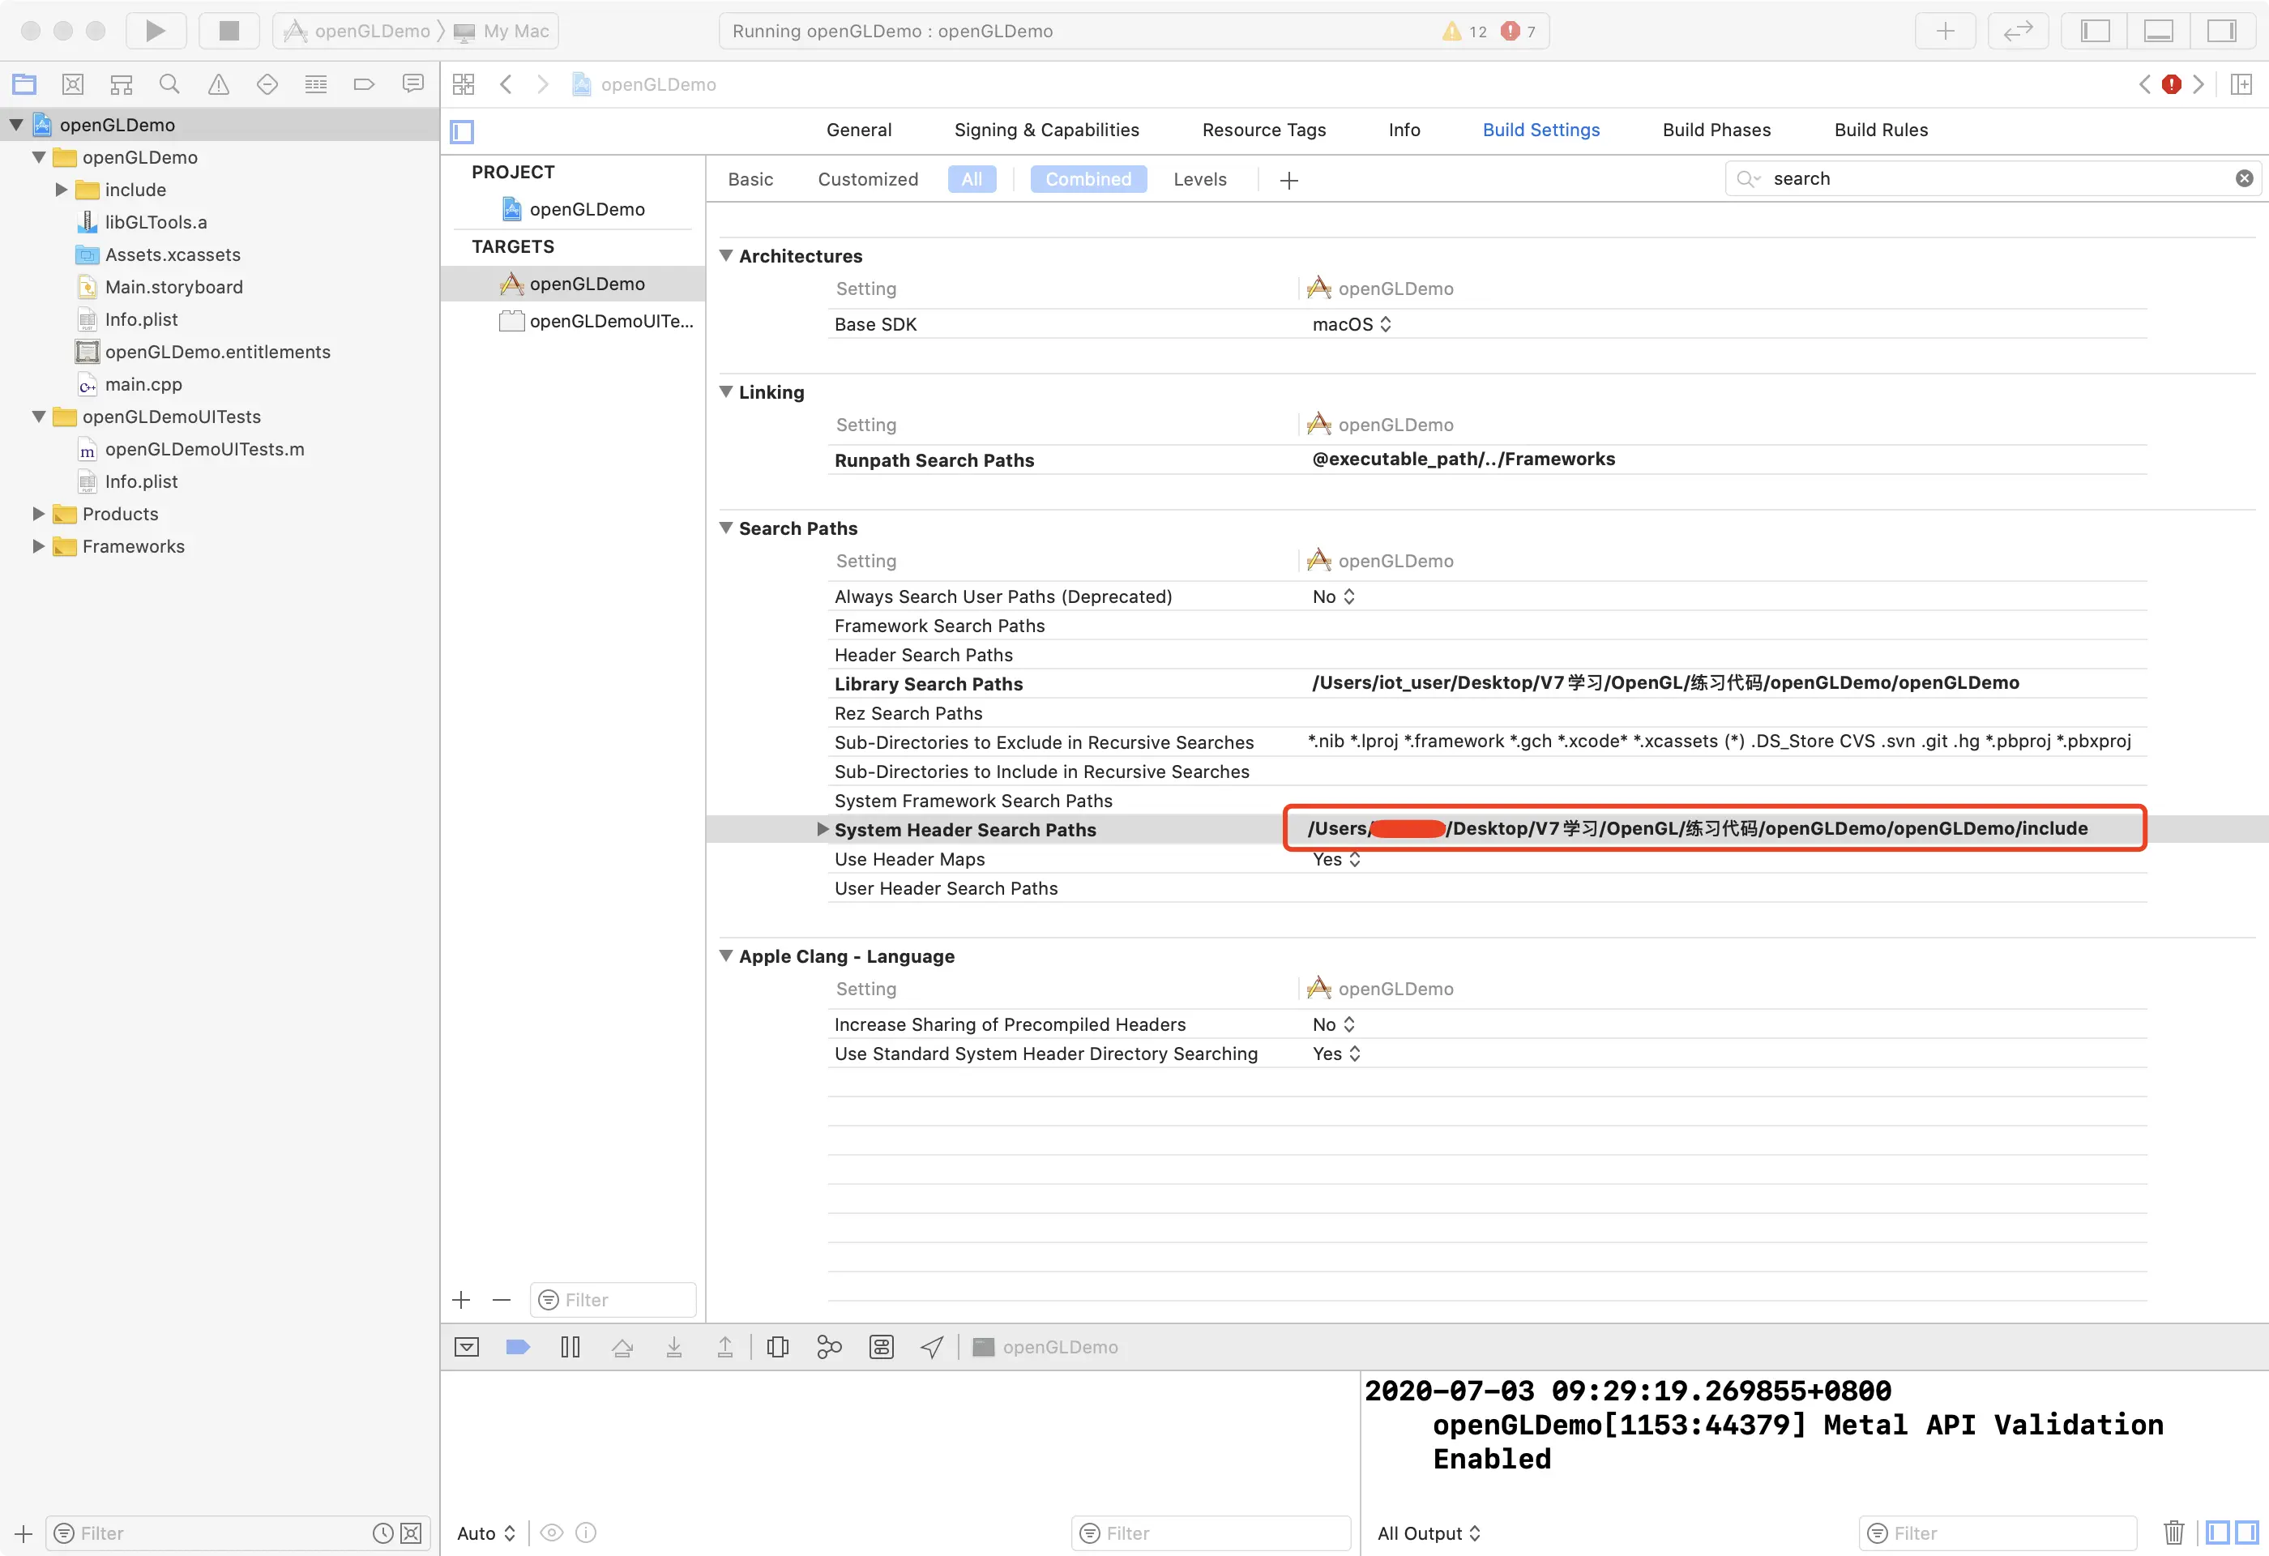Open the Signing & Capabilities tab
The height and width of the screenshot is (1556, 2269).
pos(1045,130)
